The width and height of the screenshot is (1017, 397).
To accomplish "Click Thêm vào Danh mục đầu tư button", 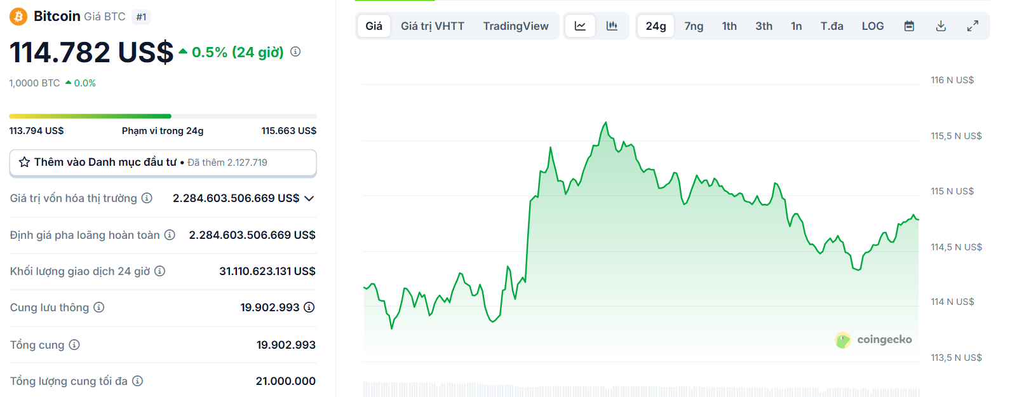I will click(x=163, y=163).
